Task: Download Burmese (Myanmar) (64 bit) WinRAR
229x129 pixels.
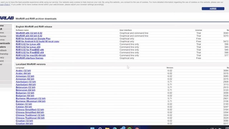Action: click(x=30, y=101)
